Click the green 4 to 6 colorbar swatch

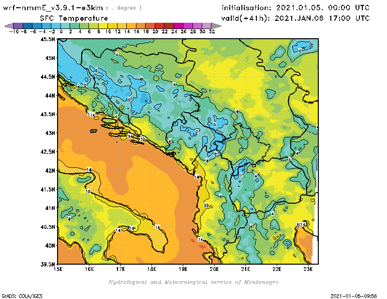pyautogui.click(x=84, y=26)
